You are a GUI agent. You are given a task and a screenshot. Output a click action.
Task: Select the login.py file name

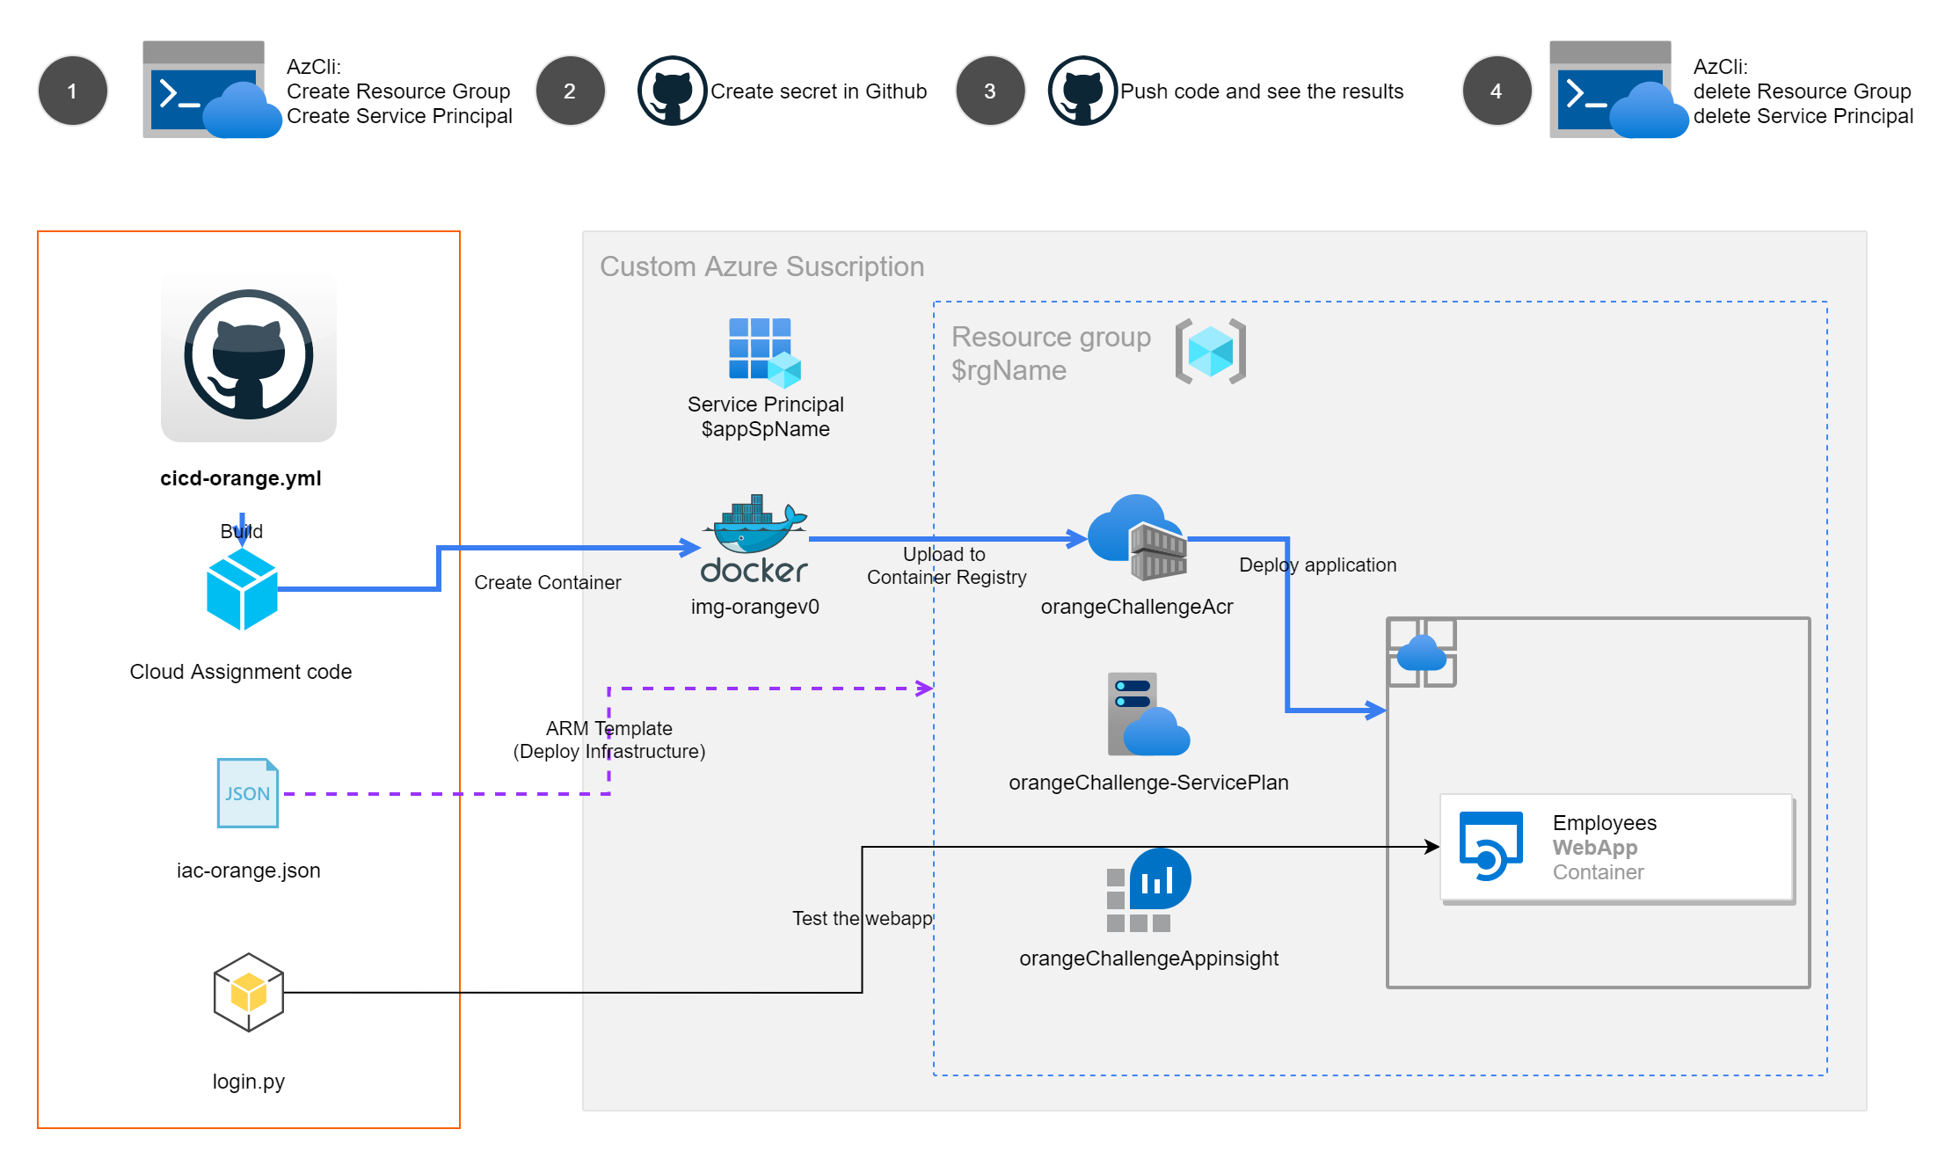(249, 1082)
